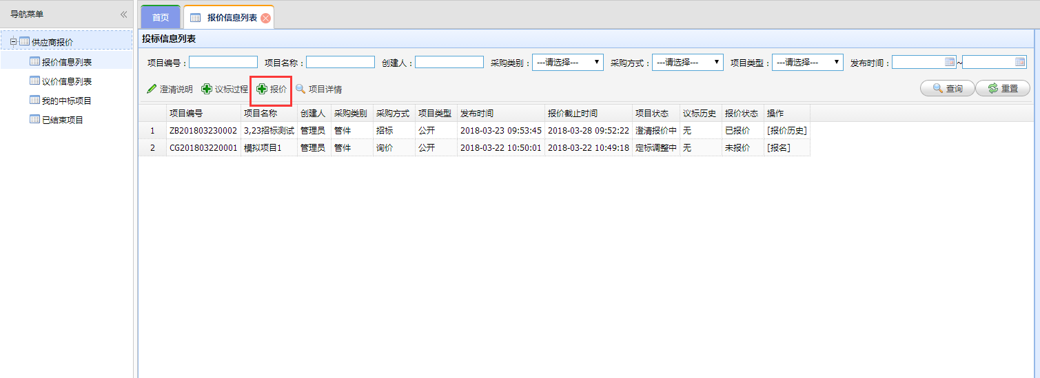Open calendar picker for start 发布时间
This screenshot has width=1040, height=378.
pos(950,62)
